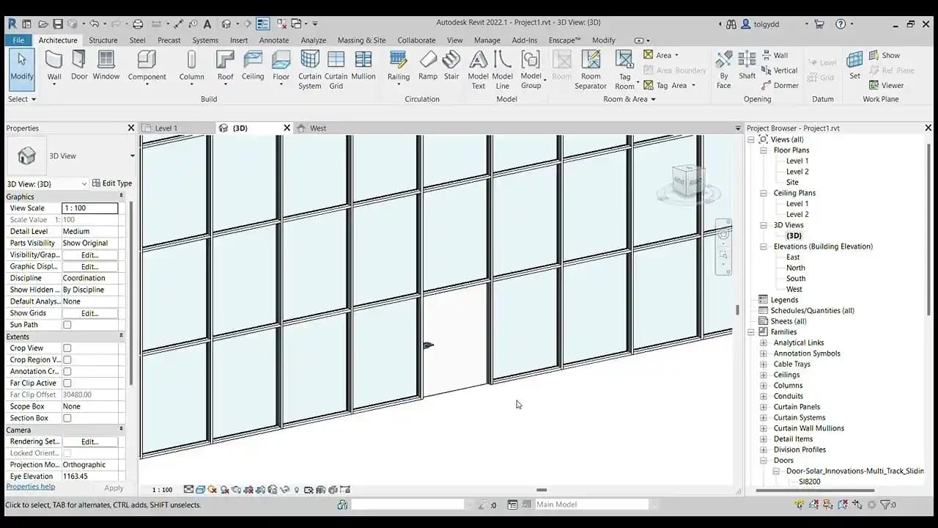The width and height of the screenshot is (938, 528).
Task: Click the Railing tool icon
Action: pyautogui.click(x=399, y=65)
